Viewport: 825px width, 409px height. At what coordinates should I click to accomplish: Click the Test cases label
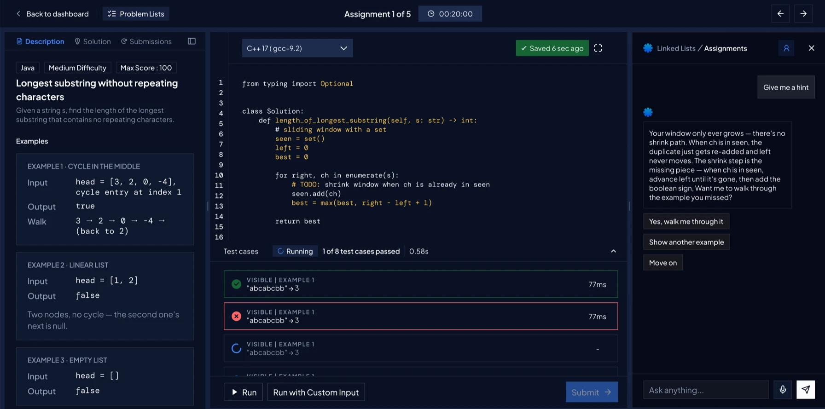[x=241, y=251]
